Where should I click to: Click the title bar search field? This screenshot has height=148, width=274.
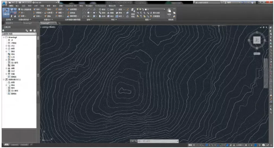207,2
